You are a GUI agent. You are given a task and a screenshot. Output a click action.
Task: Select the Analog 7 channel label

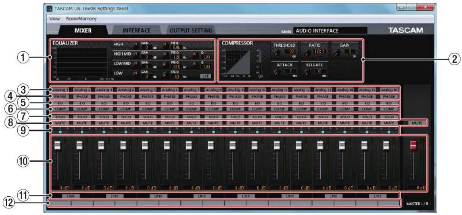coord(192,90)
